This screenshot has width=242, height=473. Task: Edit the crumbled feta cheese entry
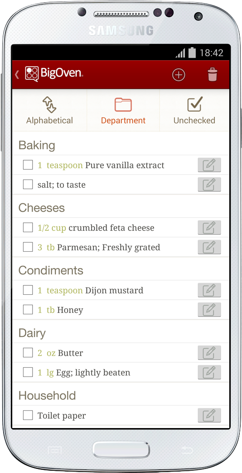(209, 228)
